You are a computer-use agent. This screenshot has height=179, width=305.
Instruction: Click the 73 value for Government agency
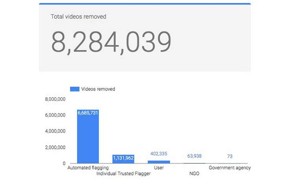click(x=229, y=157)
